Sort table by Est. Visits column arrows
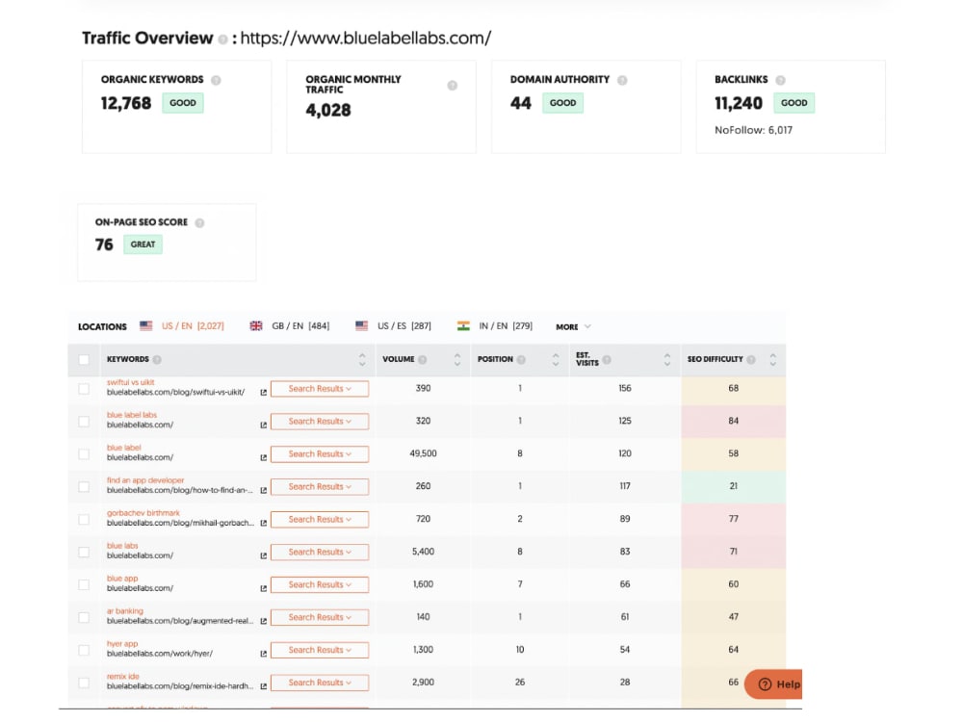The image size is (963, 722). (667, 360)
